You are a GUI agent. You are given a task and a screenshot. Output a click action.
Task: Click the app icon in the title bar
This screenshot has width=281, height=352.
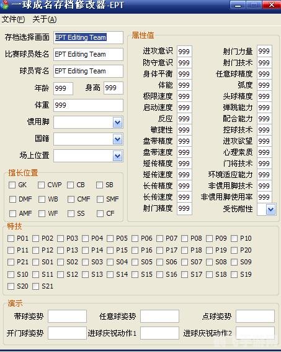click(x=4, y=5)
